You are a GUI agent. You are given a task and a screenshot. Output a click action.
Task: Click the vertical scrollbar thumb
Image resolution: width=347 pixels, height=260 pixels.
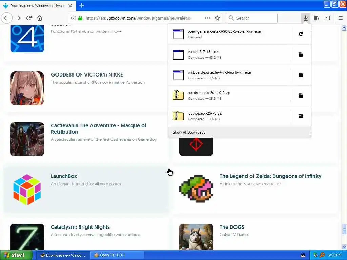[344, 230]
